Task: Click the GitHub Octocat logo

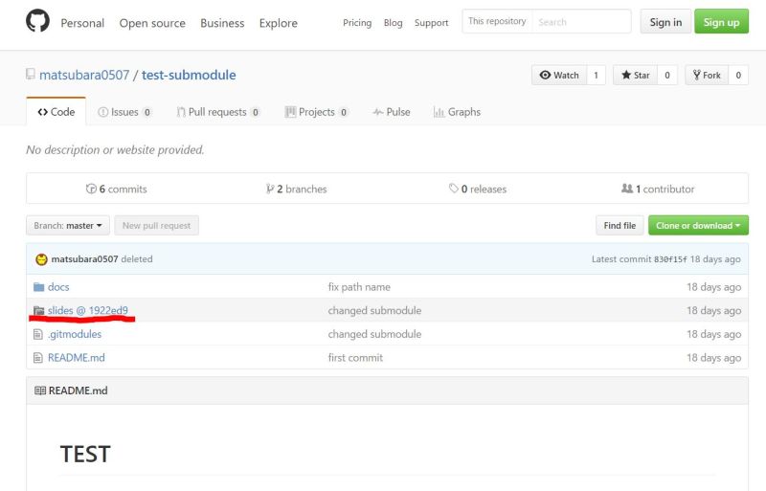Action: (x=37, y=21)
